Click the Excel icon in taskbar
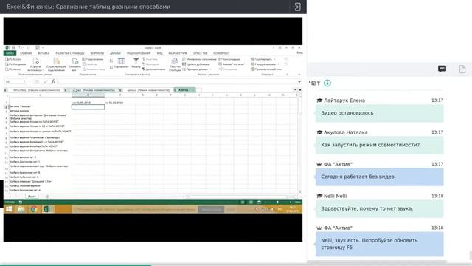 pyautogui.click(x=46, y=209)
